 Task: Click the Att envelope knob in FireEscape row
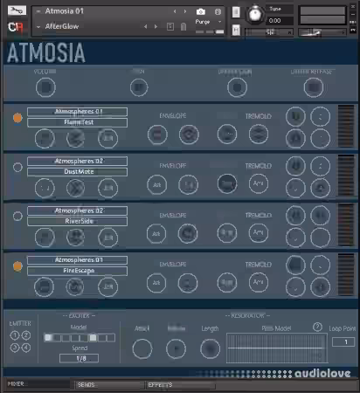click(156, 282)
